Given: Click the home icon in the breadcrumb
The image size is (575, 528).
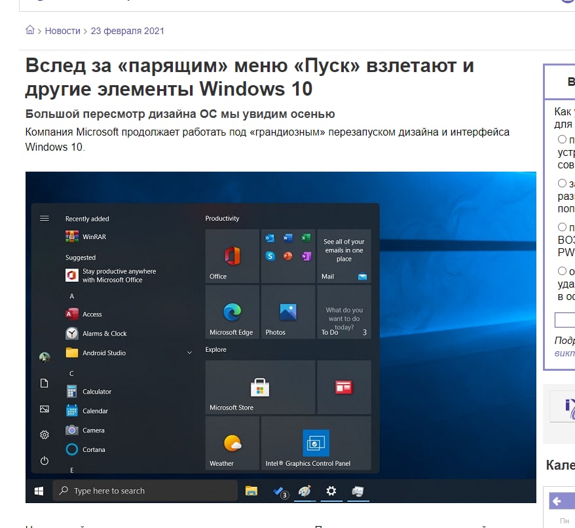Looking at the screenshot, I should point(30,30).
